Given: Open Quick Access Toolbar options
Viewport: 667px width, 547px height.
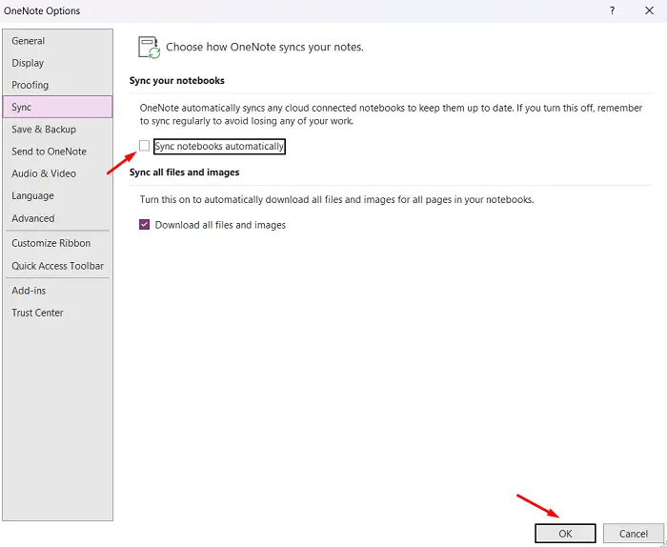Looking at the screenshot, I should (x=57, y=266).
